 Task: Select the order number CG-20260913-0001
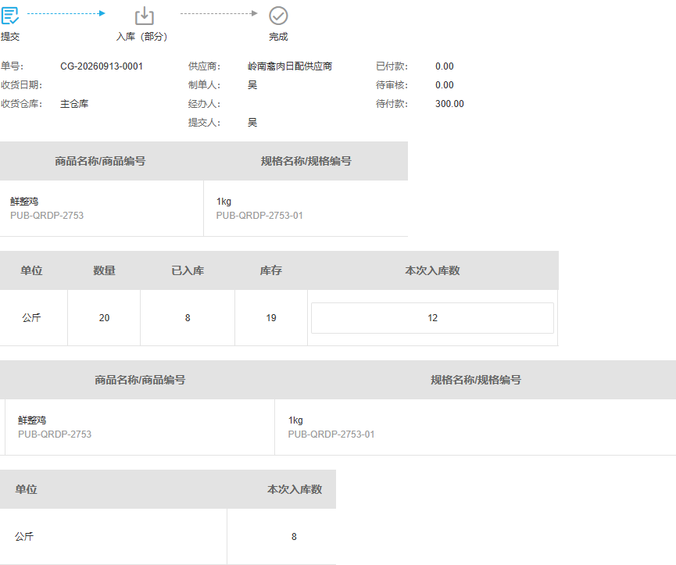[x=102, y=66]
